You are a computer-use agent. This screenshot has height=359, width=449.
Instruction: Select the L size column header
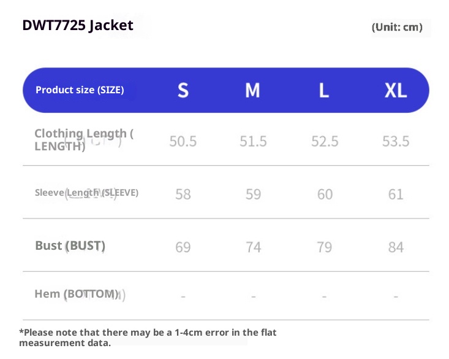pos(324,91)
